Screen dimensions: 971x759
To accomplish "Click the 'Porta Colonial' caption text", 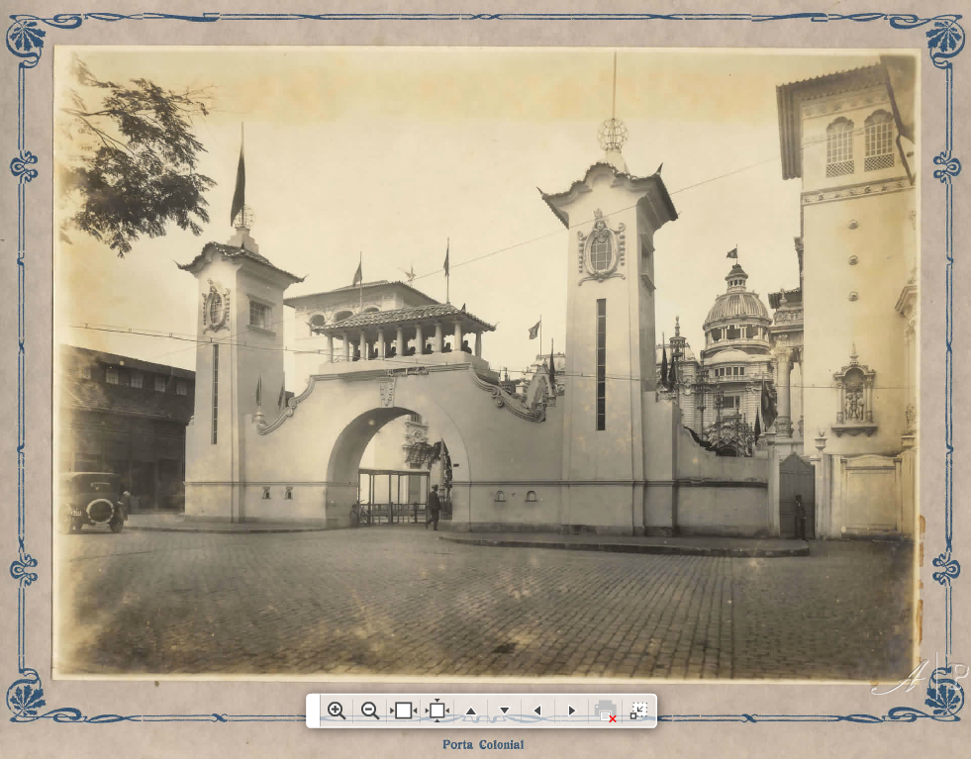I will [x=483, y=745].
